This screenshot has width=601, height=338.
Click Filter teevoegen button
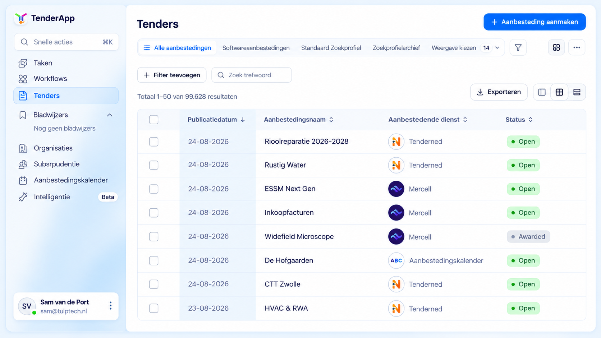click(172, 75)
